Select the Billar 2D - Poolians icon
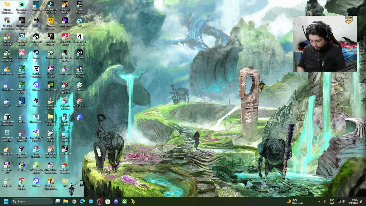366x206 pixels. pyautogui.click(x=22, y=72)
